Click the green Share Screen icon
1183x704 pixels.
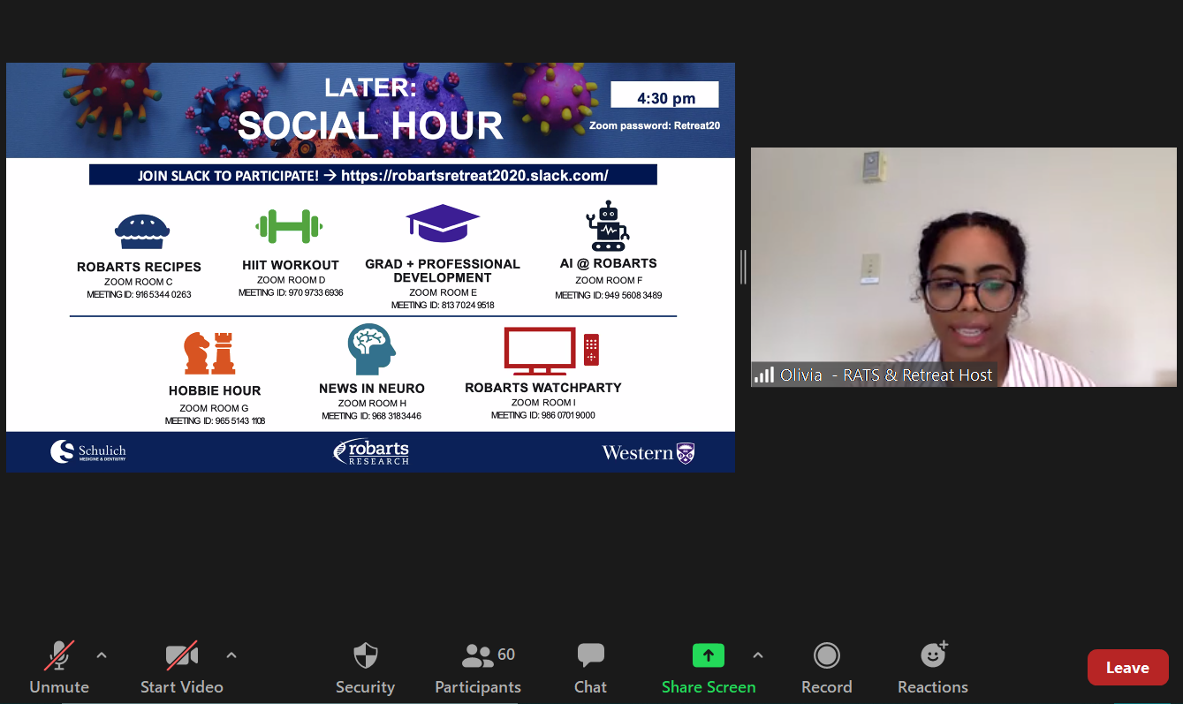pyautogui.click(x=708, y=655)
